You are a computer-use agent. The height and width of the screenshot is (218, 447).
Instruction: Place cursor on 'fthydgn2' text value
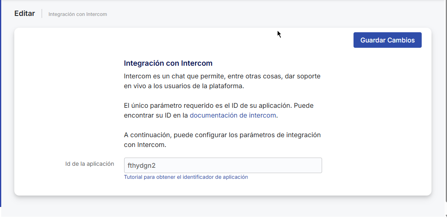click(142, 165)
